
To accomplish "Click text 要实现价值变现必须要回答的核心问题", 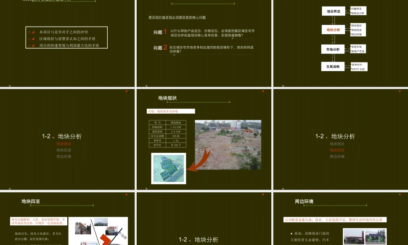I will tap(177, 18).
